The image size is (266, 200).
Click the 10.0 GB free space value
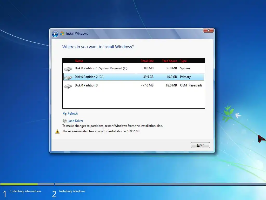(172, 77)
